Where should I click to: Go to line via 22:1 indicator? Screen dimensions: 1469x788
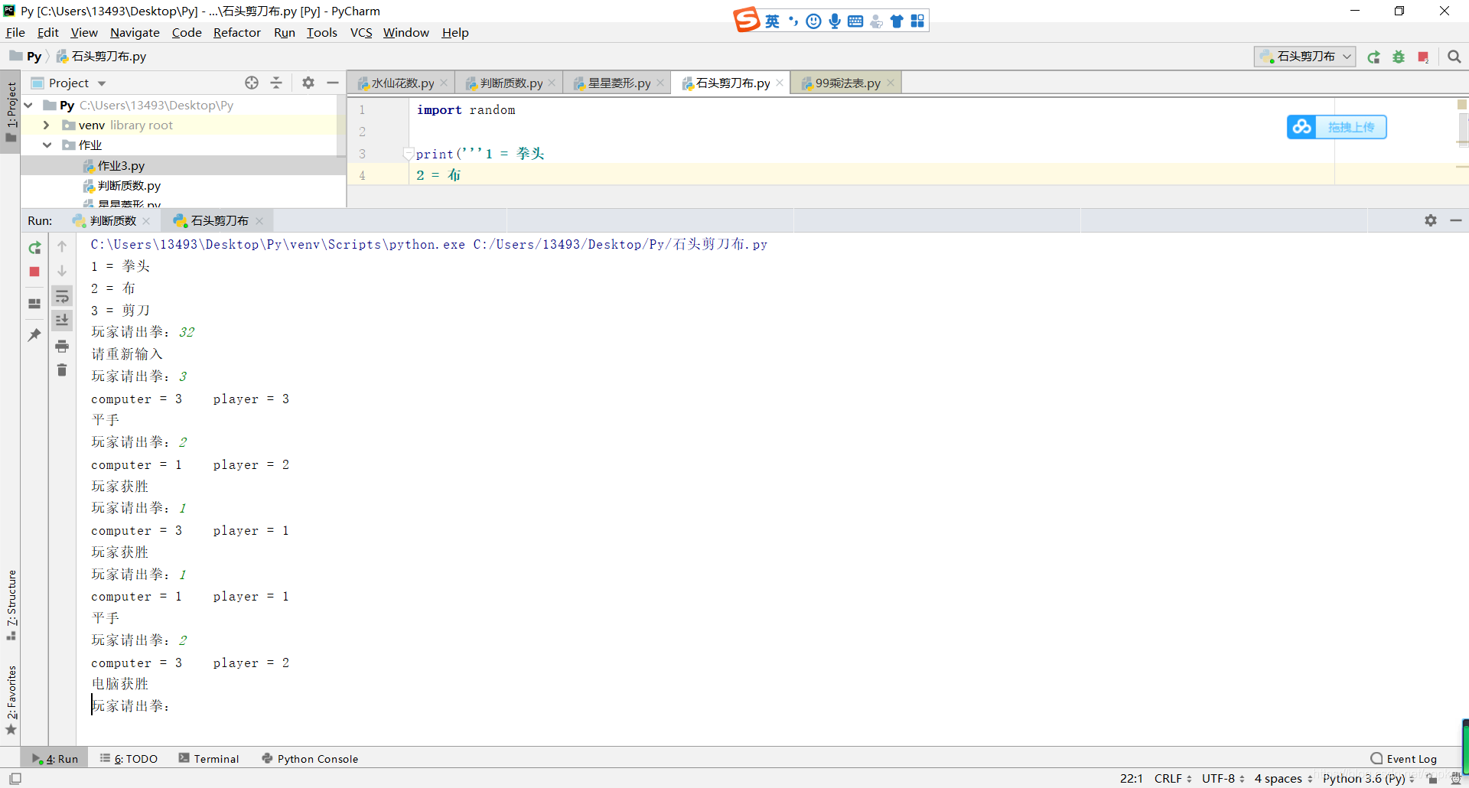(1131, 778)
